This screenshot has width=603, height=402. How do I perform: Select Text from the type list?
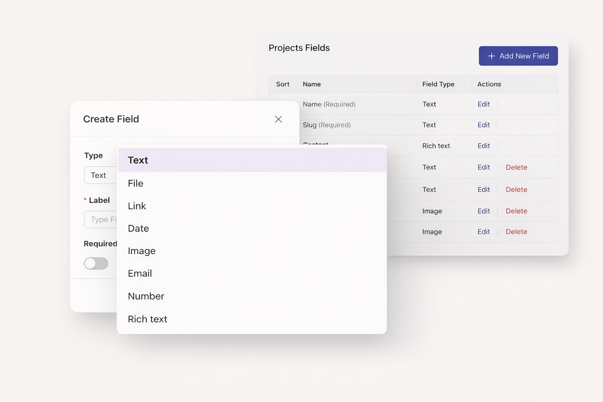coord(138,160)
